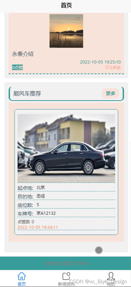
Task: Tap the profile person icon
Action: (x=111, y=276)
